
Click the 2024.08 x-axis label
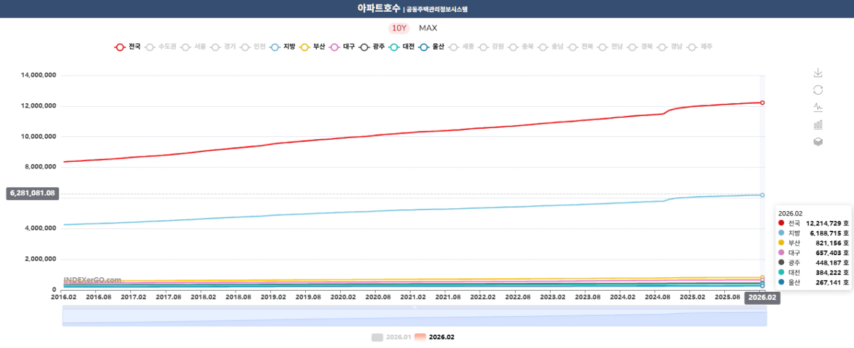[x=658, y=297]
